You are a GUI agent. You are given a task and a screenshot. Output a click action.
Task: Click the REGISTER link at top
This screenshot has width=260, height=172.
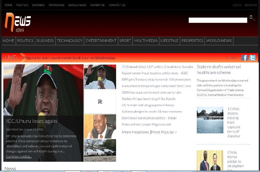click(251, 5)
